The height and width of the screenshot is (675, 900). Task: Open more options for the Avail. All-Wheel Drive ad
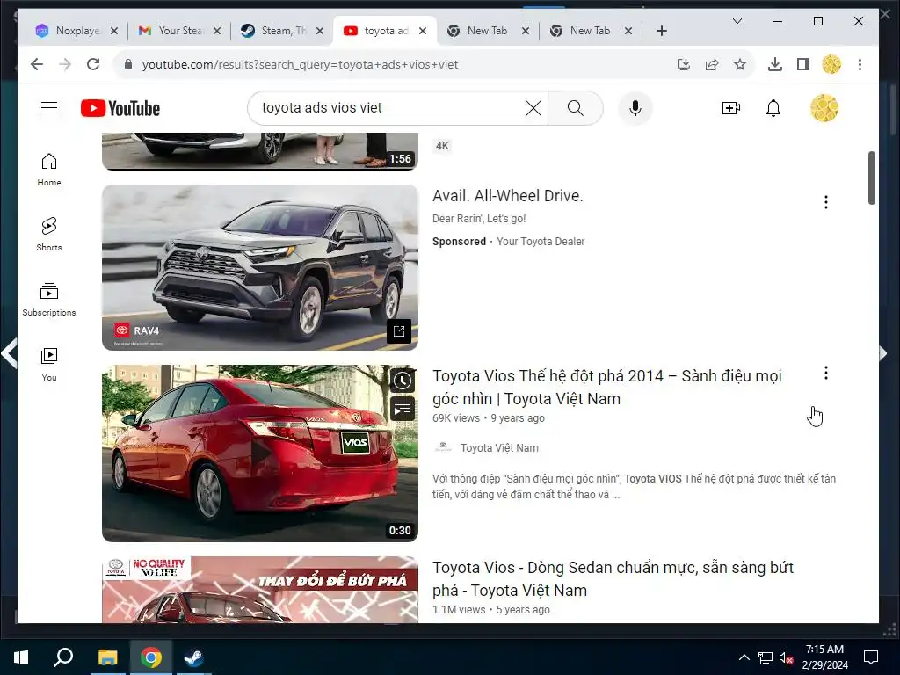pyautogui.click(x=826, y=202)
